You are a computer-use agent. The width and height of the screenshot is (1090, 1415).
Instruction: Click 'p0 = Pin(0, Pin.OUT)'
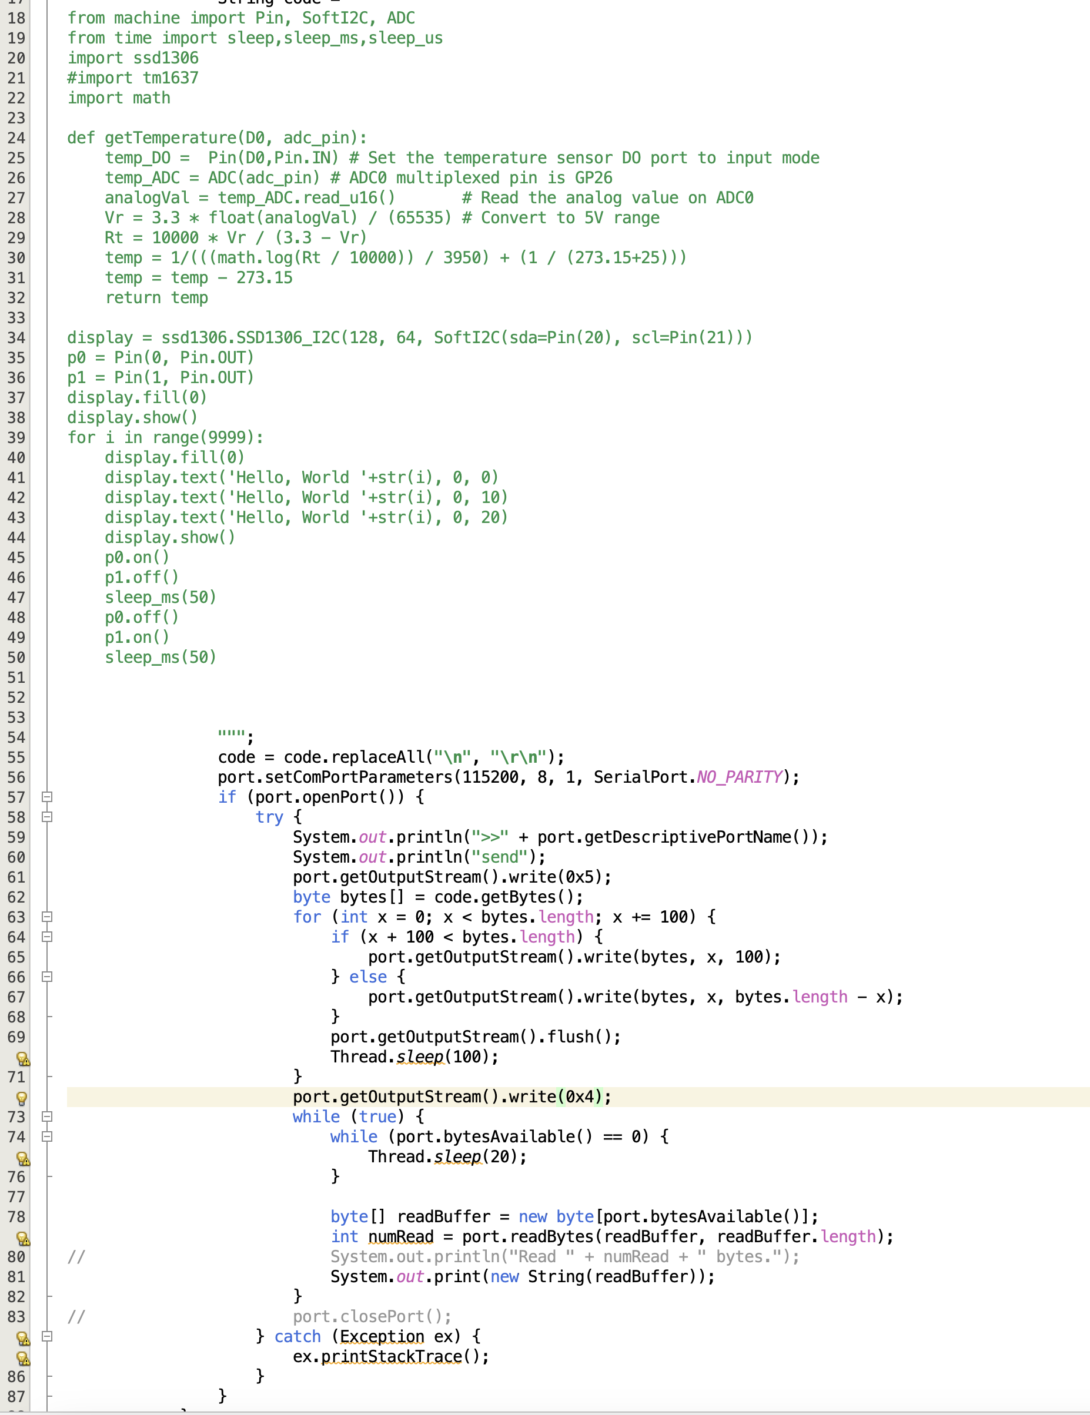point(161,358)
